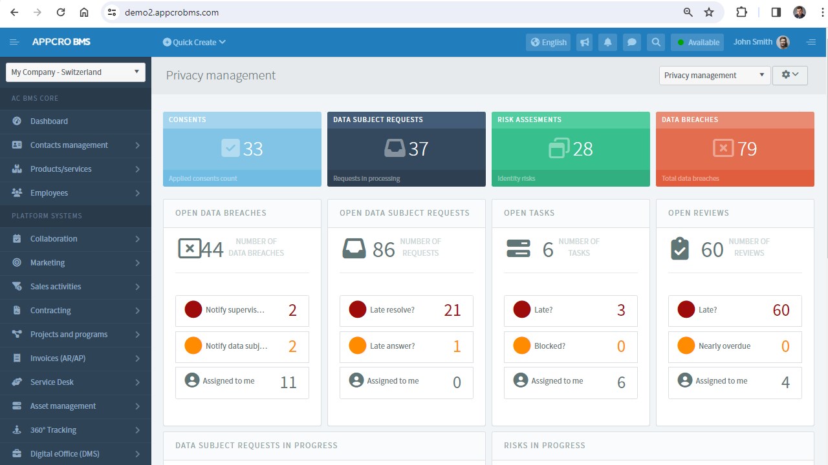This screenshot has height=465, width=828.
Task: Click the Projects and programs icon
Action: [17, 334]
